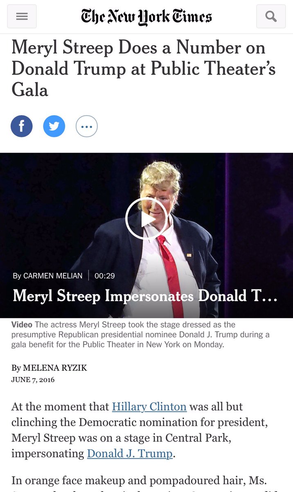Open more sharing options ellipsis
293x492 pixels.
(87, 126)
